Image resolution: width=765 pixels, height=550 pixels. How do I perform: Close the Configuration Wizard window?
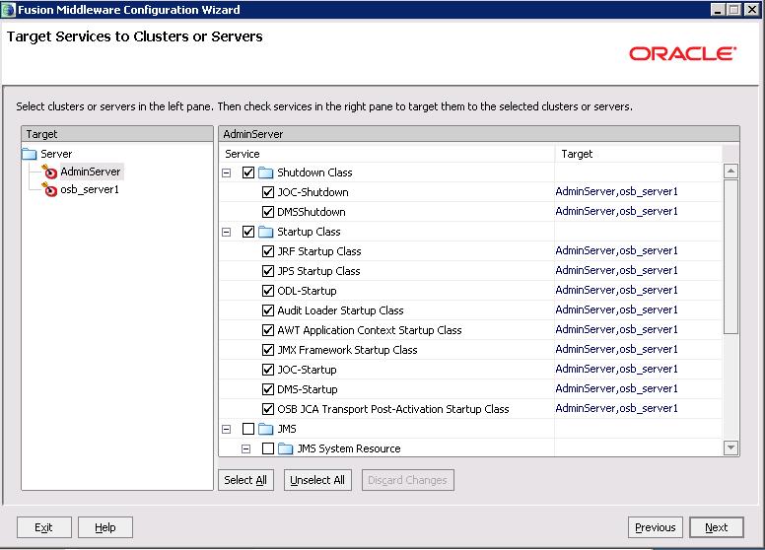752,10
